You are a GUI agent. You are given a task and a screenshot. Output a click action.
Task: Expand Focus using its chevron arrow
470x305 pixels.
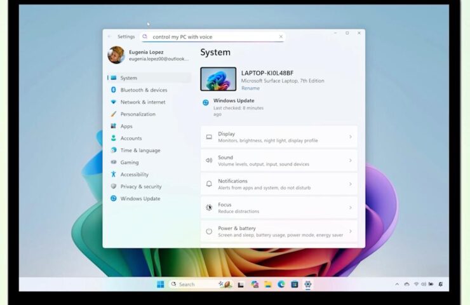pos(350,208)
